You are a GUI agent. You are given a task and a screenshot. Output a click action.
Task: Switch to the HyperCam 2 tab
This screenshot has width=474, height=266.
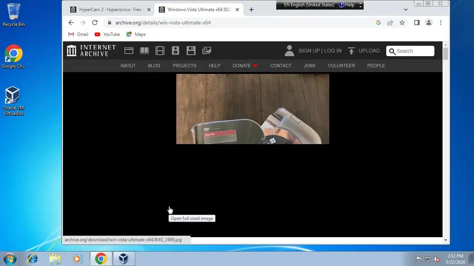point(110,10)
